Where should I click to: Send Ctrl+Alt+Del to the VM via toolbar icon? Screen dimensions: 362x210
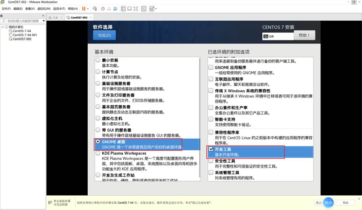pyautogui.click(x=95, y=9)
